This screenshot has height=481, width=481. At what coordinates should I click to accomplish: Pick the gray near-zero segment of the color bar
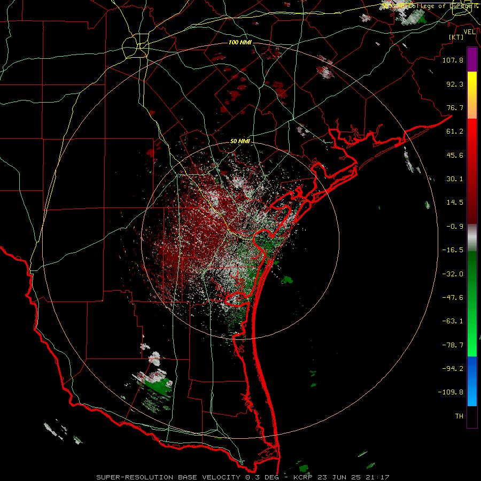point(472,238)
